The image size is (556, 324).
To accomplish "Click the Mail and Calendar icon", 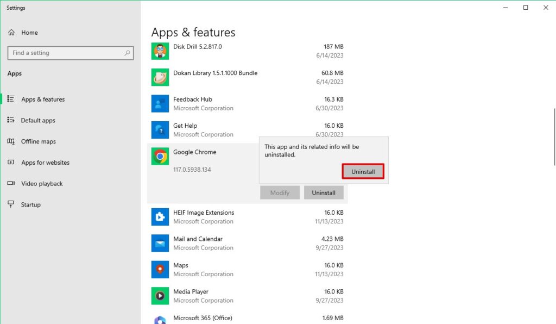I will tap(160, 243).
